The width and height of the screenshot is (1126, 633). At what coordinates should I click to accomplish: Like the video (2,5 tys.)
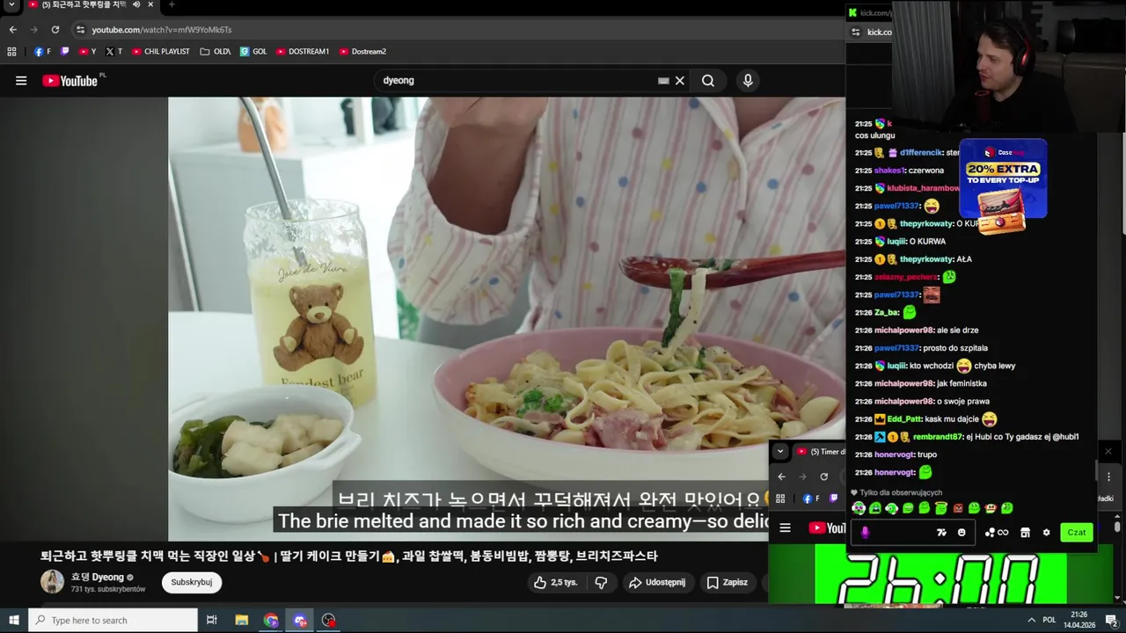[x=557, y=582]
